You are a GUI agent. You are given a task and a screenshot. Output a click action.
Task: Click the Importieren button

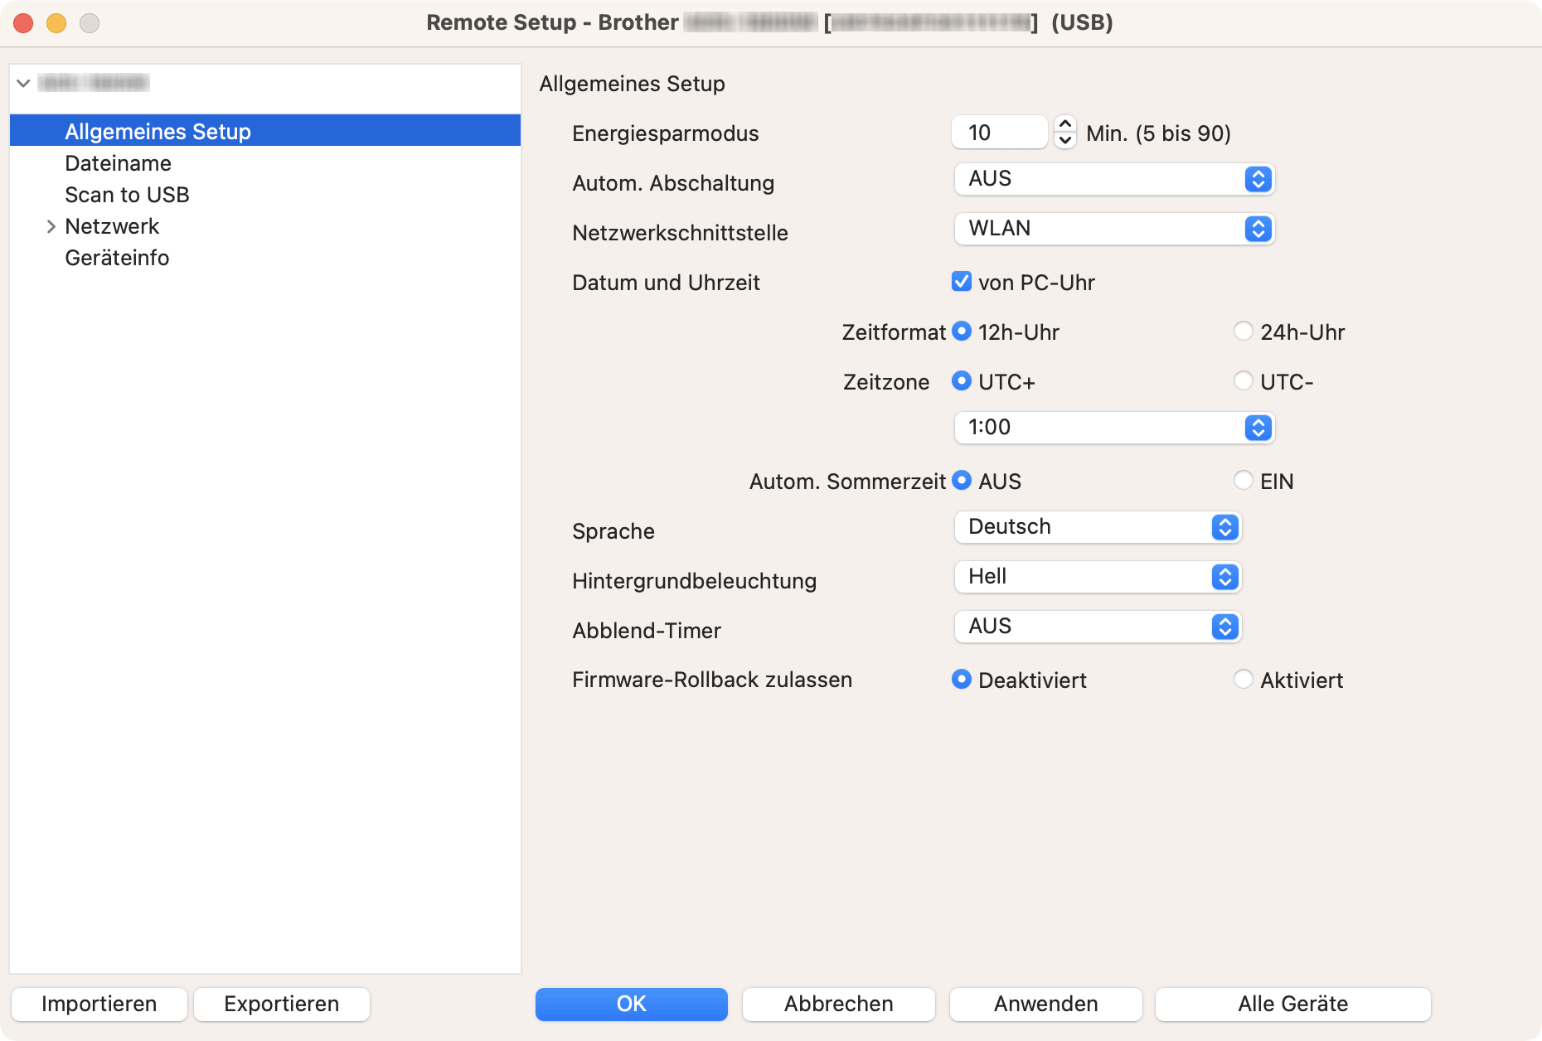click(99, 1004)
